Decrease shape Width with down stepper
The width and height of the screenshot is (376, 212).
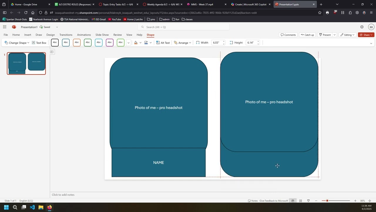click(x=224, y=44)
